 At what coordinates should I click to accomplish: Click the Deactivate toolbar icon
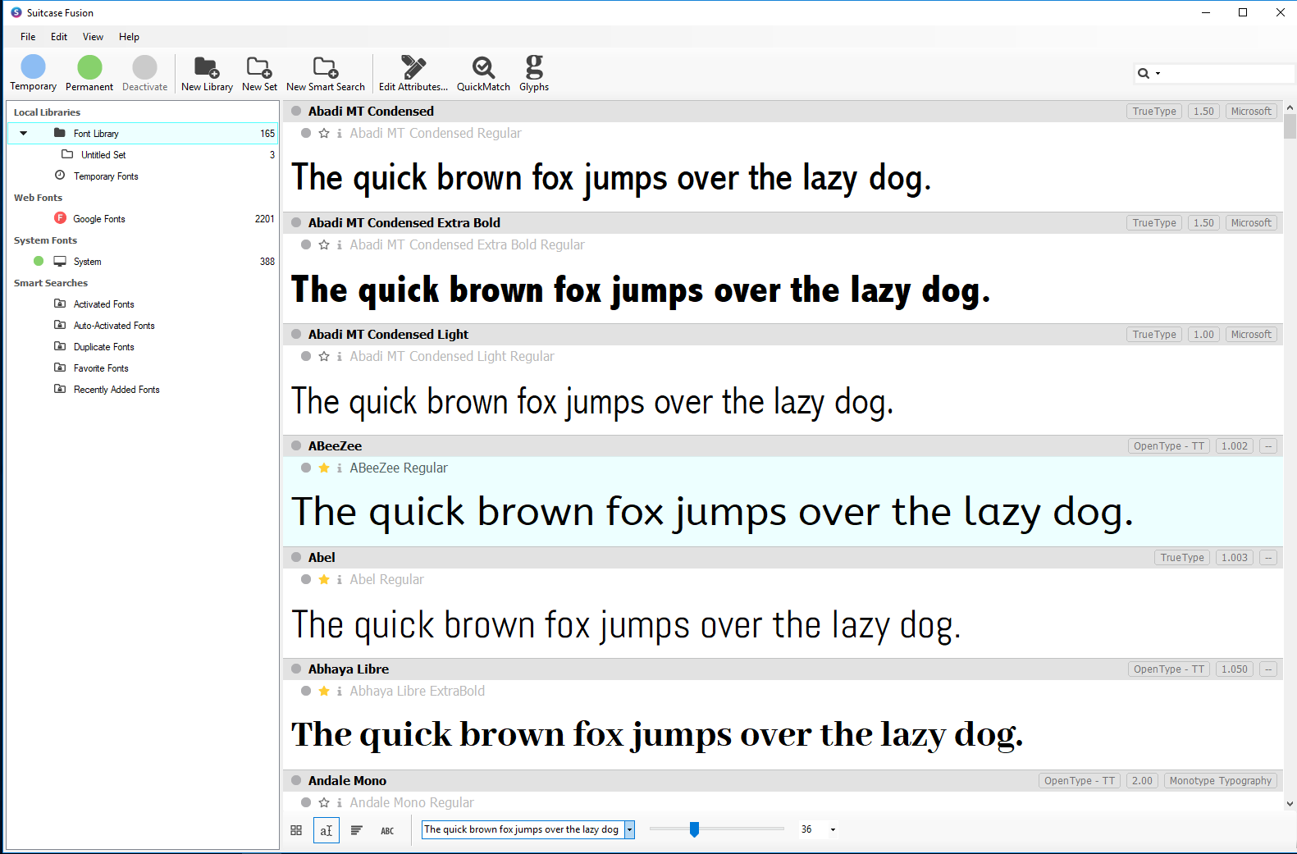tap(144, 67)
